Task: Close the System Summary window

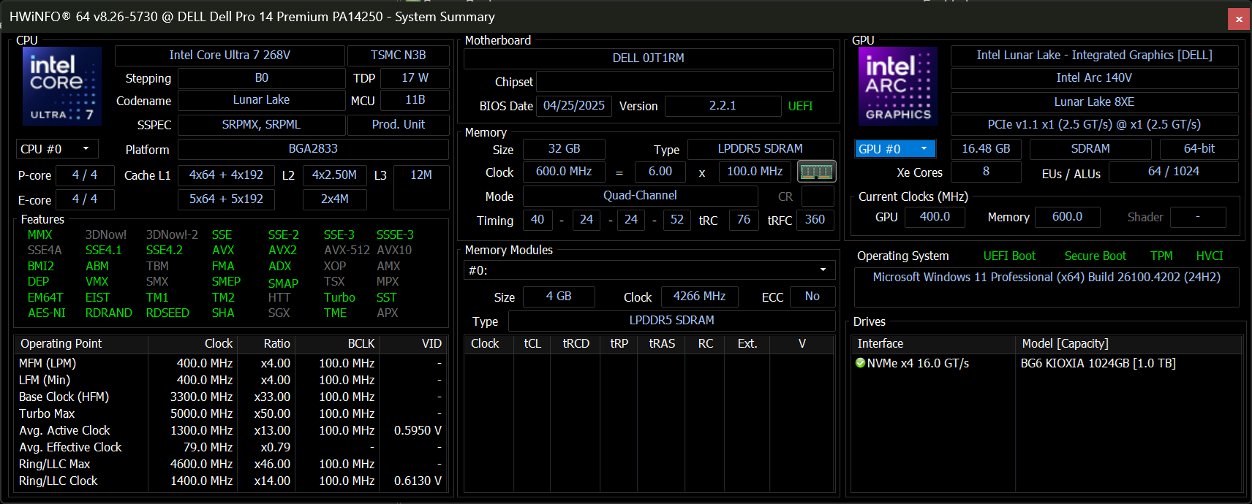Action: tap(1239, 19)
